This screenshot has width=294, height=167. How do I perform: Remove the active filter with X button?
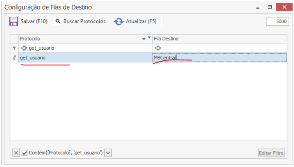tap(16, 153)
